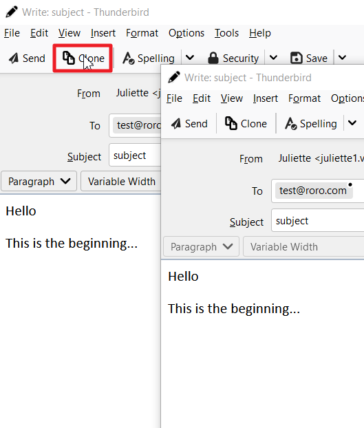Open the Options menu in the back window
The image size is (364, 428).
click(x=186, y=33)
